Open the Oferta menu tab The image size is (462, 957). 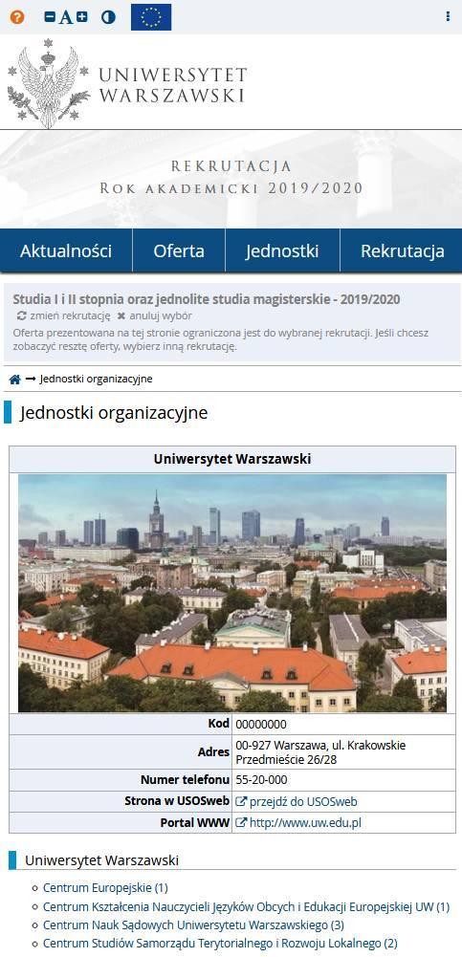pos(179,250)
